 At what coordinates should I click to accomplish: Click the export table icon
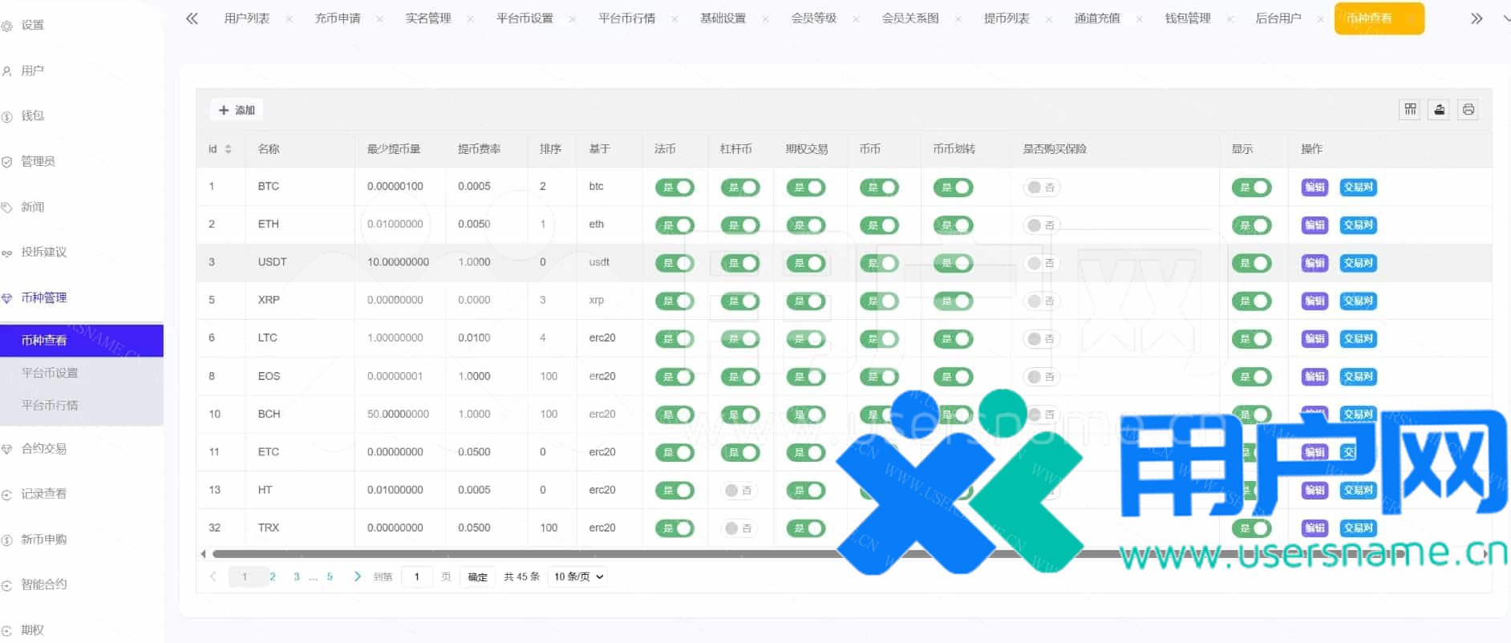pos(1440,110)
